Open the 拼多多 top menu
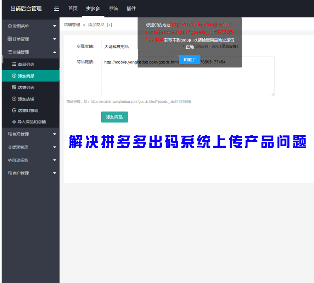Screen dimensions: 314x283 (93, 9)
